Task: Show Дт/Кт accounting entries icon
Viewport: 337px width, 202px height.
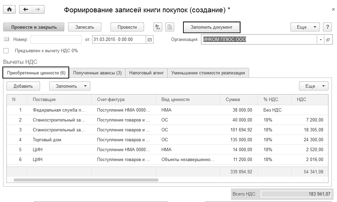Action: [158, 27]
